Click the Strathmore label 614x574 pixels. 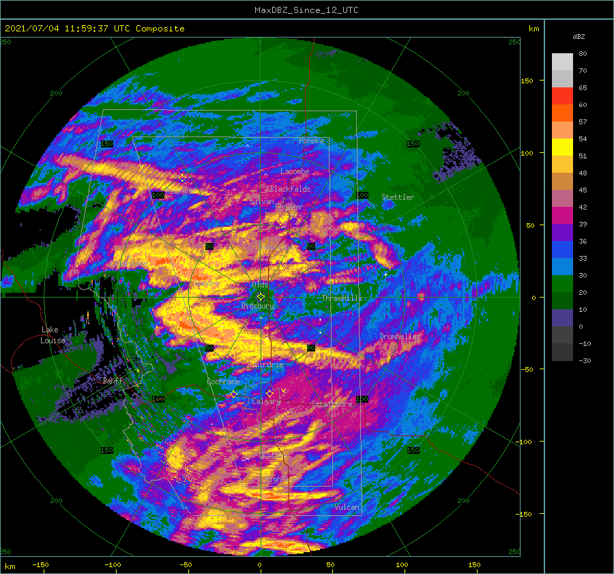(x=332, y=404)
